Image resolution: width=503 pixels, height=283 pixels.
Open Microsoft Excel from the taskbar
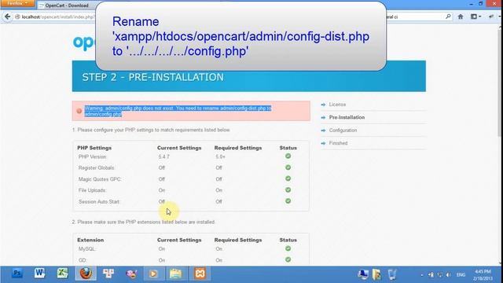pyautogui.click(x=63, y=274)
